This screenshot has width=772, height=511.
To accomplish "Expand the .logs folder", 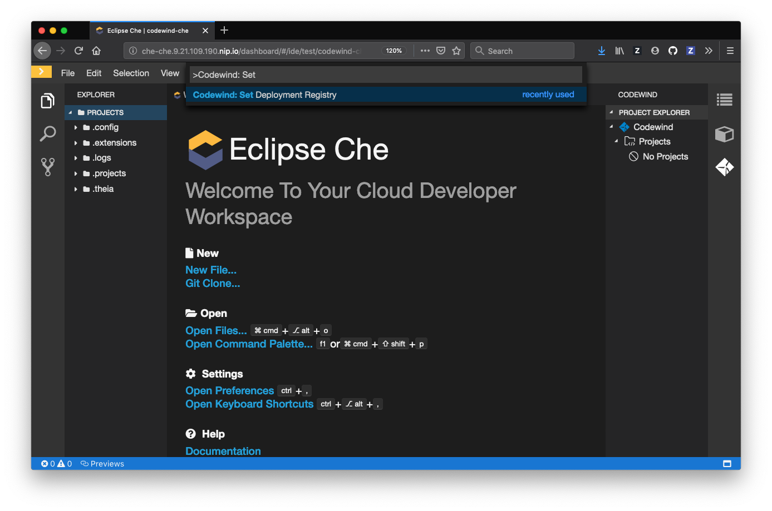I will point(76,158).
